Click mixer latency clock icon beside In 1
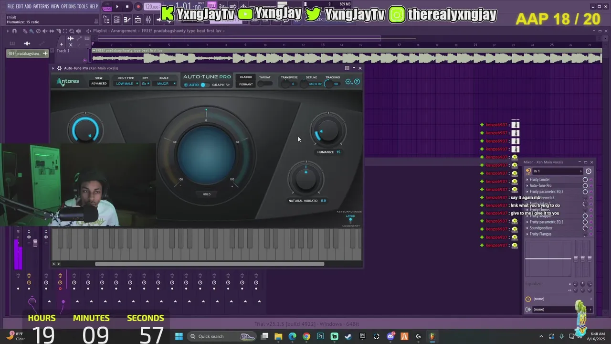The image size is (611, 344). point(589,171)
